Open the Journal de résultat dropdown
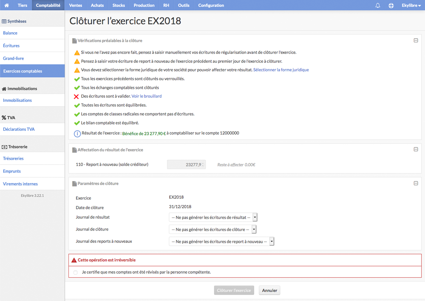The height and width of the screenshot is (301, 425). [x=213, y=217]
